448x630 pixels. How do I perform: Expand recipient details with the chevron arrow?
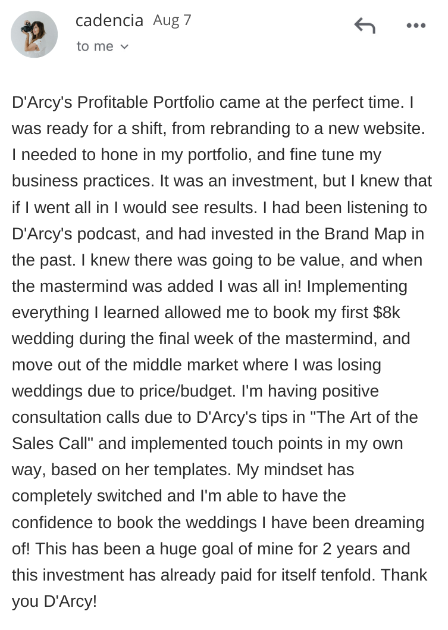pos(124,46)
